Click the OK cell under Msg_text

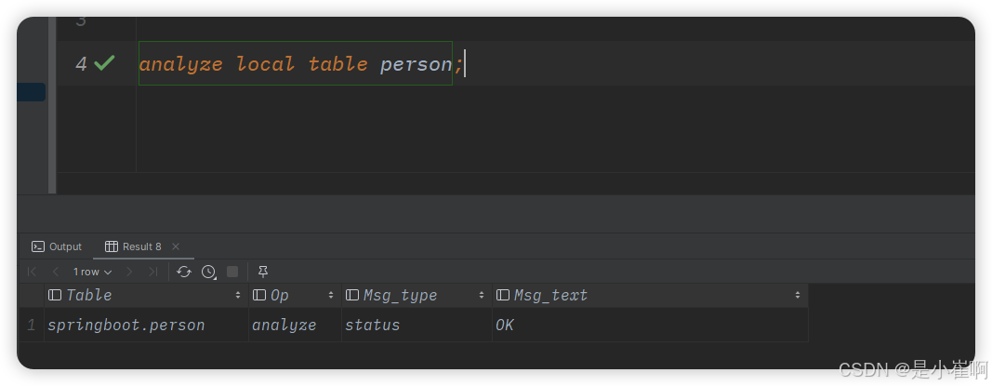(x=505, y=326)
